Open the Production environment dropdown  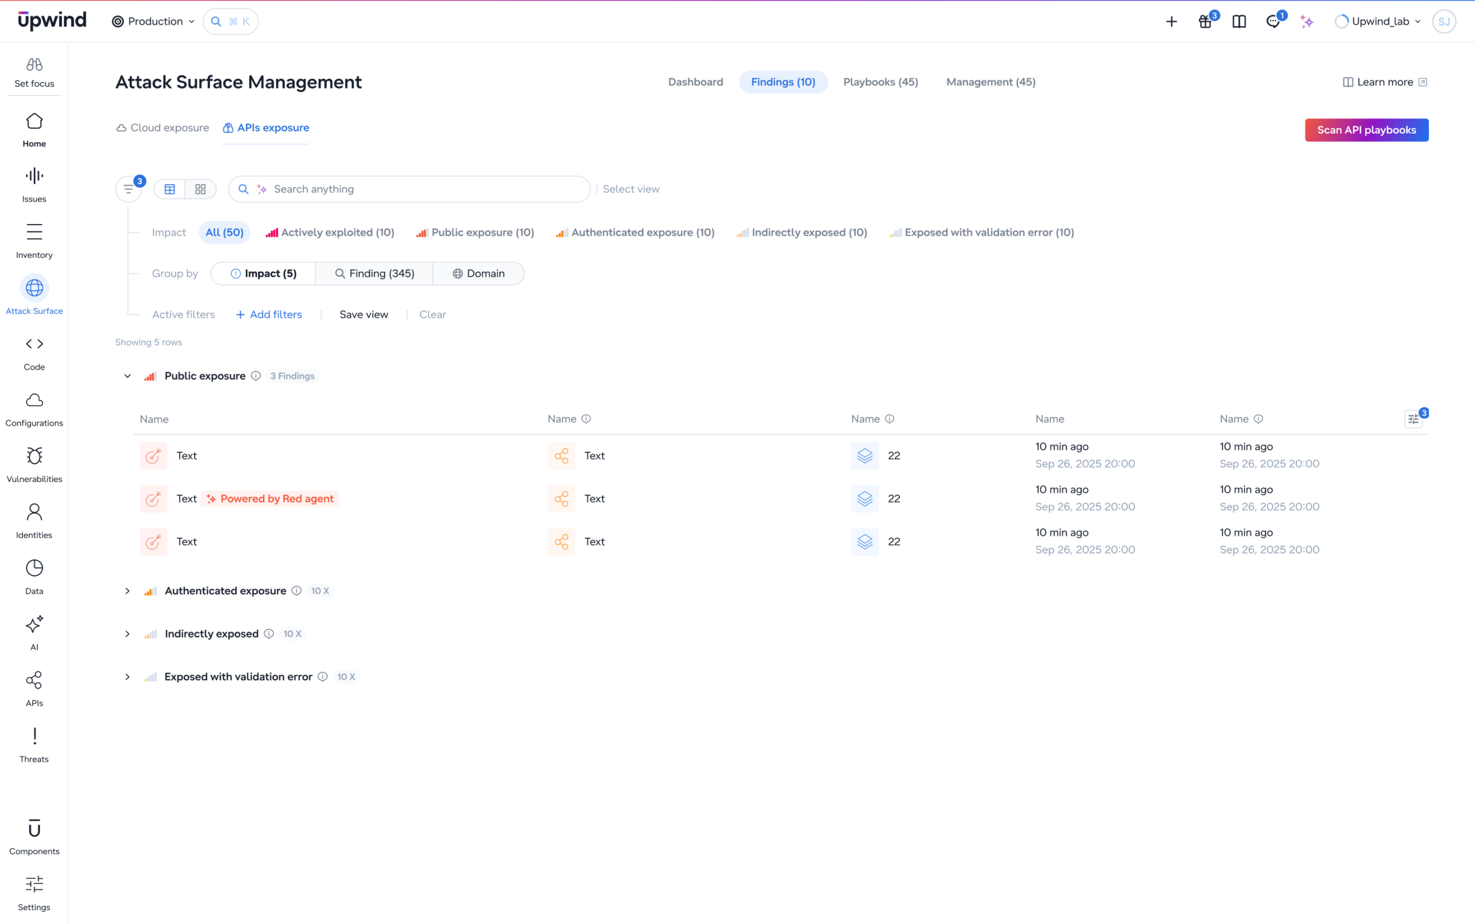[x=153, y=21]
